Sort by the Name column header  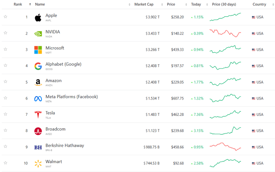pyautogui.click(x=40, y=4)
